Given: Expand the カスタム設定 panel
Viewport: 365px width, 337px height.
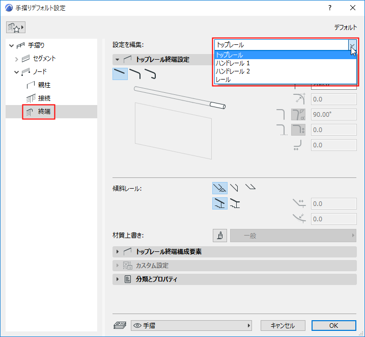Looking at the screenshot, I should [x=117, y=266].
